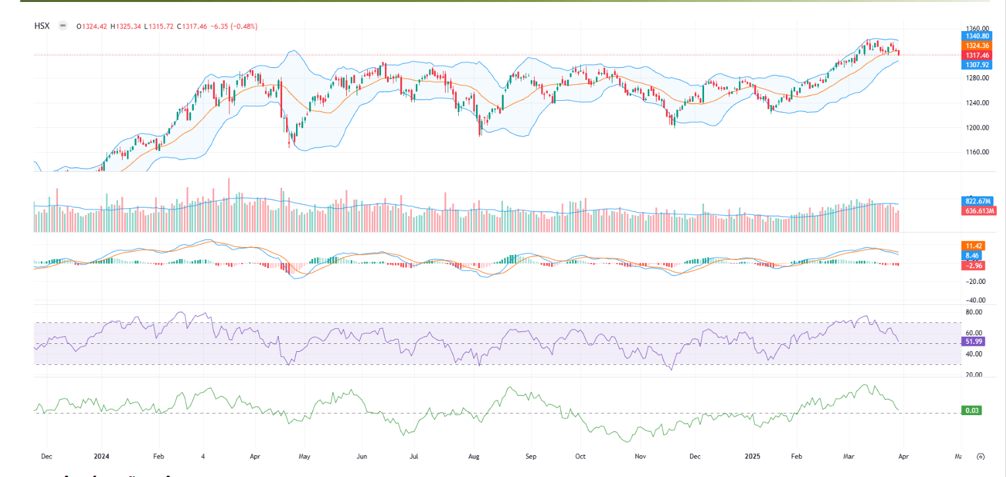Click the upper Bollinger band label 1340.80
The height and width of the screenshot is (477, 1006).
point(977,36)
